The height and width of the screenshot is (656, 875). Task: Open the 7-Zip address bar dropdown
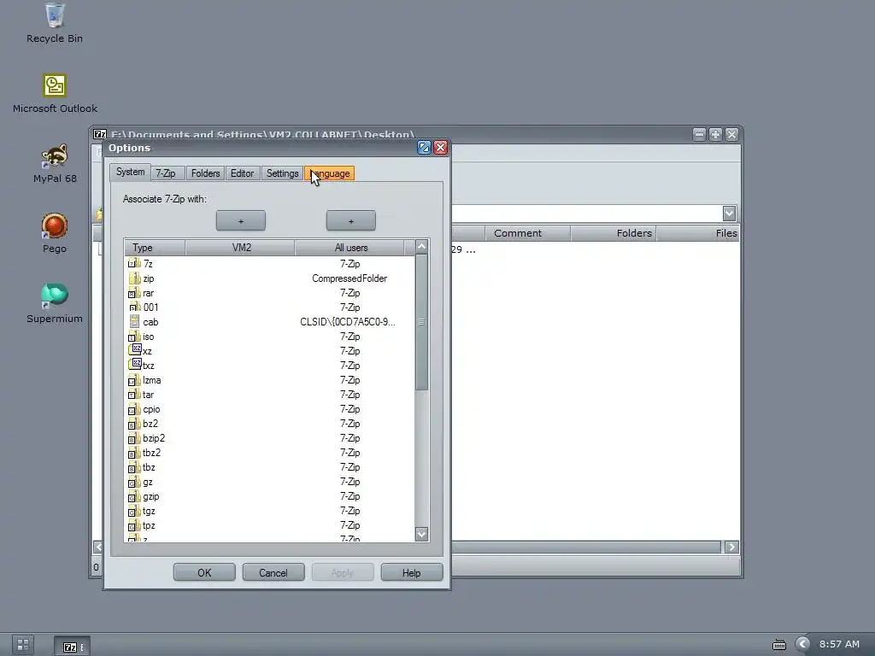pyautogui.click(x=729, y=214)
